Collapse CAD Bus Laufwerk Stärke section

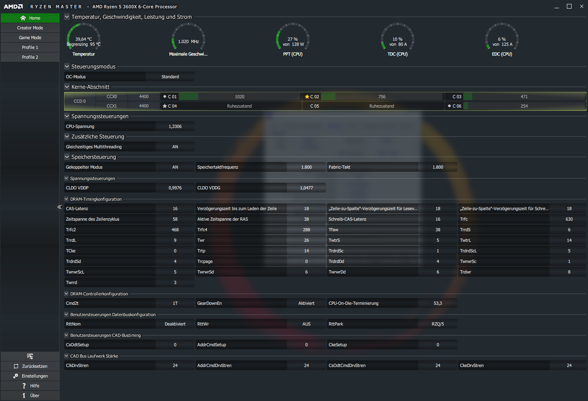(66, 356)
